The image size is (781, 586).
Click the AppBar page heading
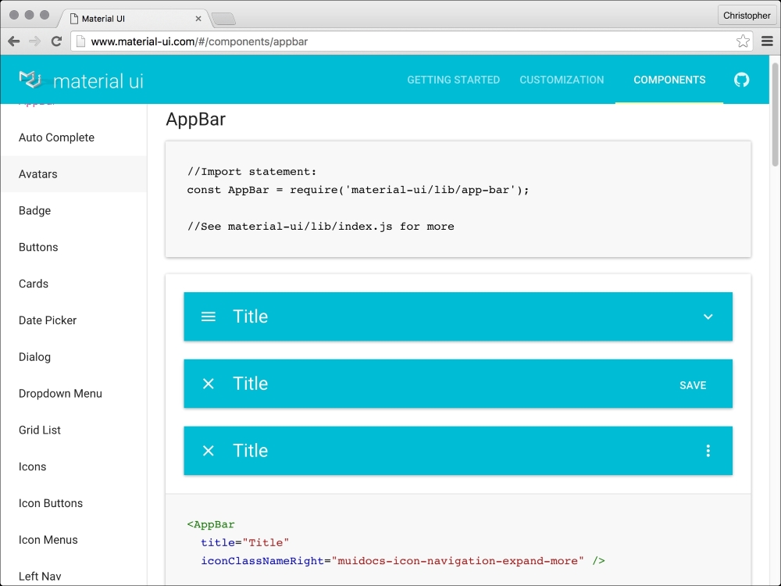[x=196, y=120]
